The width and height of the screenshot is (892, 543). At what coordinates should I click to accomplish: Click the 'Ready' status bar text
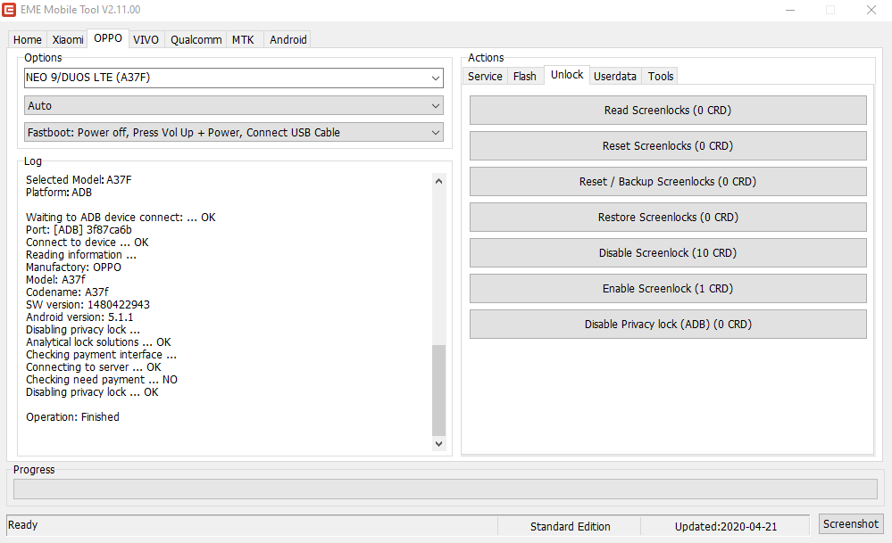pos(22,525)
